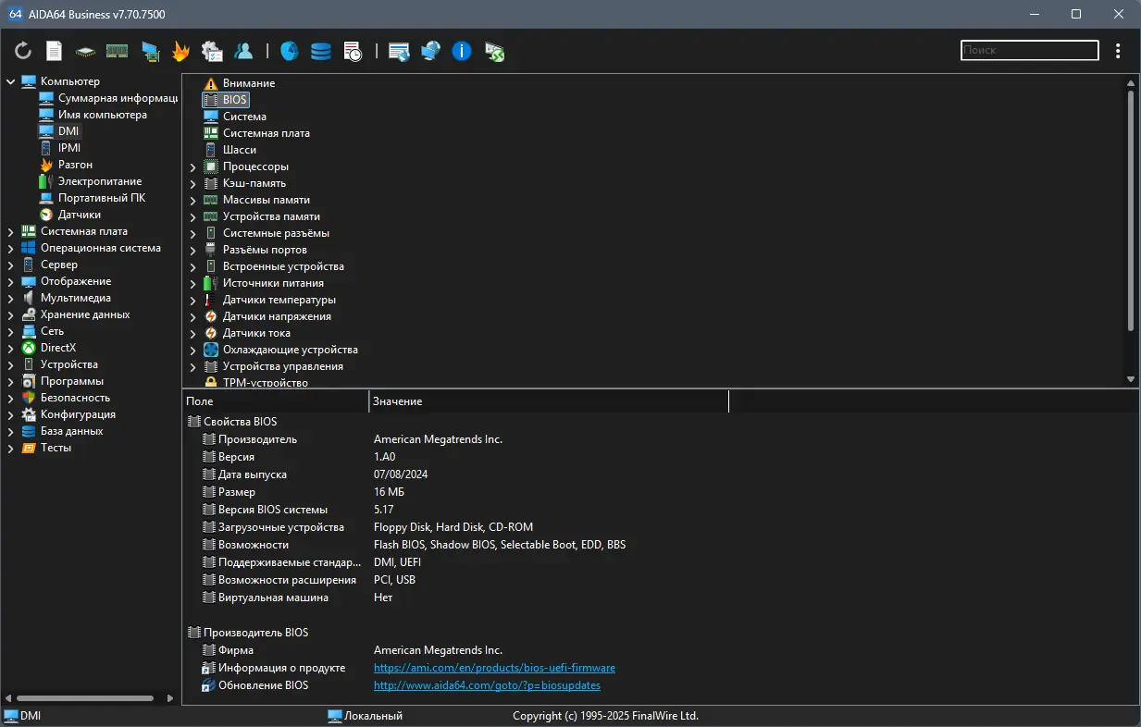This screenshot has width=1141, height=727.
Task: Click the Поле column header
Action: click(x=275, y=401)
